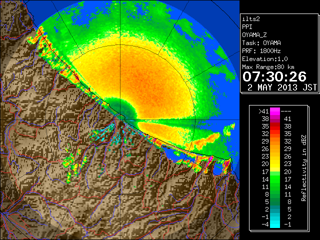Click the 'Elevation:1.0' text

[265, 59]
